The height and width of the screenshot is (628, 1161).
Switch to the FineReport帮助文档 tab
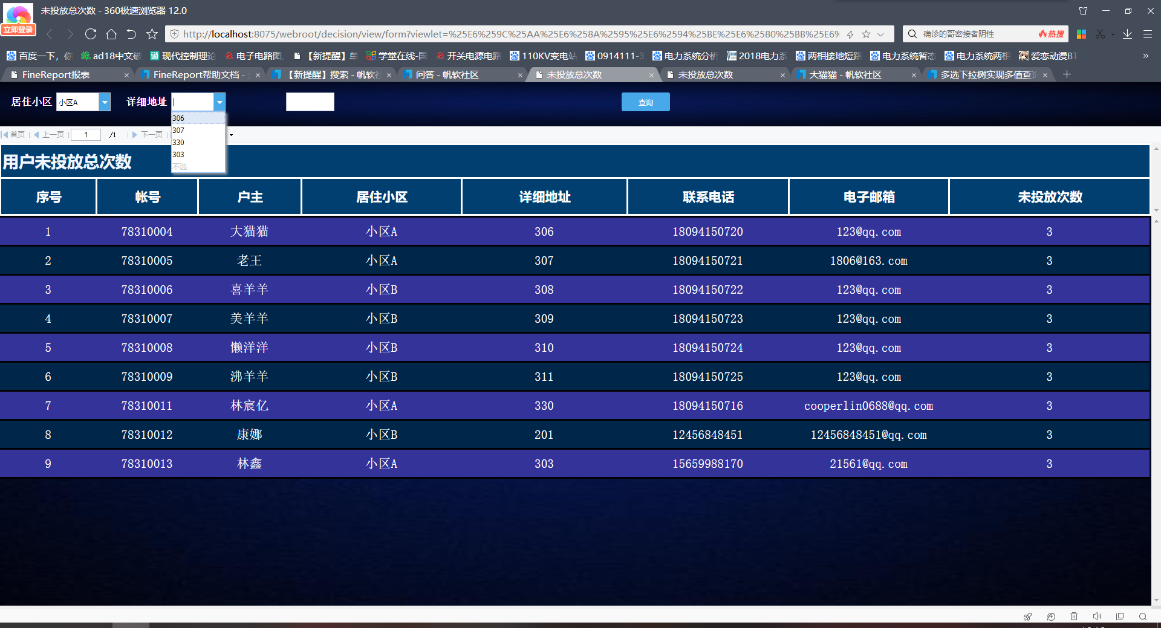point(197,75)
